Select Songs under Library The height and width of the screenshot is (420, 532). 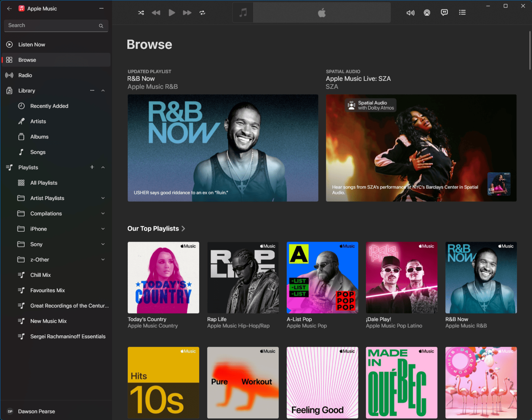(38, 152)
